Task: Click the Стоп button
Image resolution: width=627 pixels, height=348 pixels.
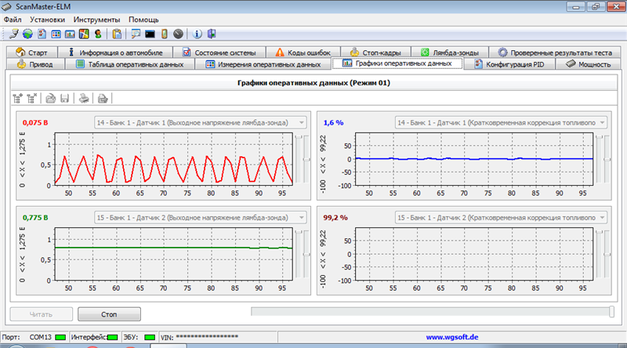Action: pos(109,314)
